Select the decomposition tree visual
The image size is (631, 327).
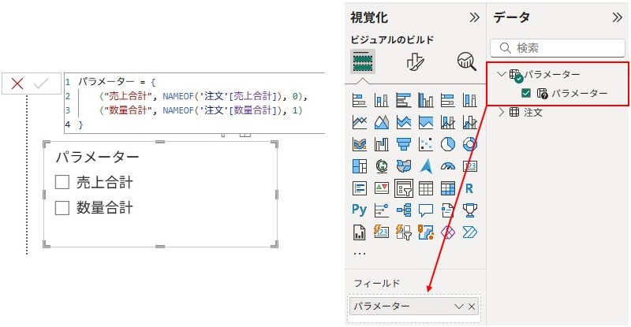pos(404,210)
